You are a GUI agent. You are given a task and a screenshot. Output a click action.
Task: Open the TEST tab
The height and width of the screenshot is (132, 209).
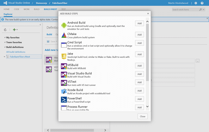click(64, 9)
